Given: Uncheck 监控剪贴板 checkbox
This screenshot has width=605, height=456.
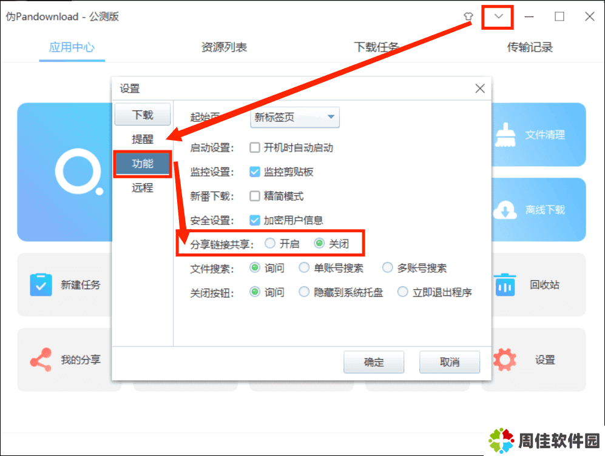Looking at the screenshot, I should point(255,172).
